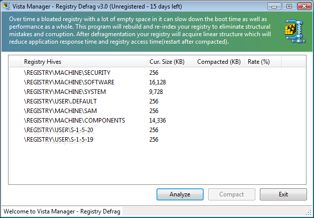Sort by Compacted (KB) column header
This screenshot has width=314, height=218.
pos(219,62)
